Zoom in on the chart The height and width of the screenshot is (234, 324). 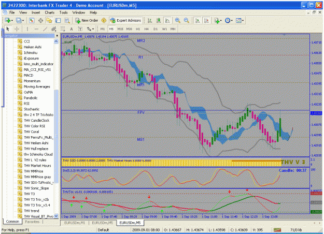coord(177,20)
